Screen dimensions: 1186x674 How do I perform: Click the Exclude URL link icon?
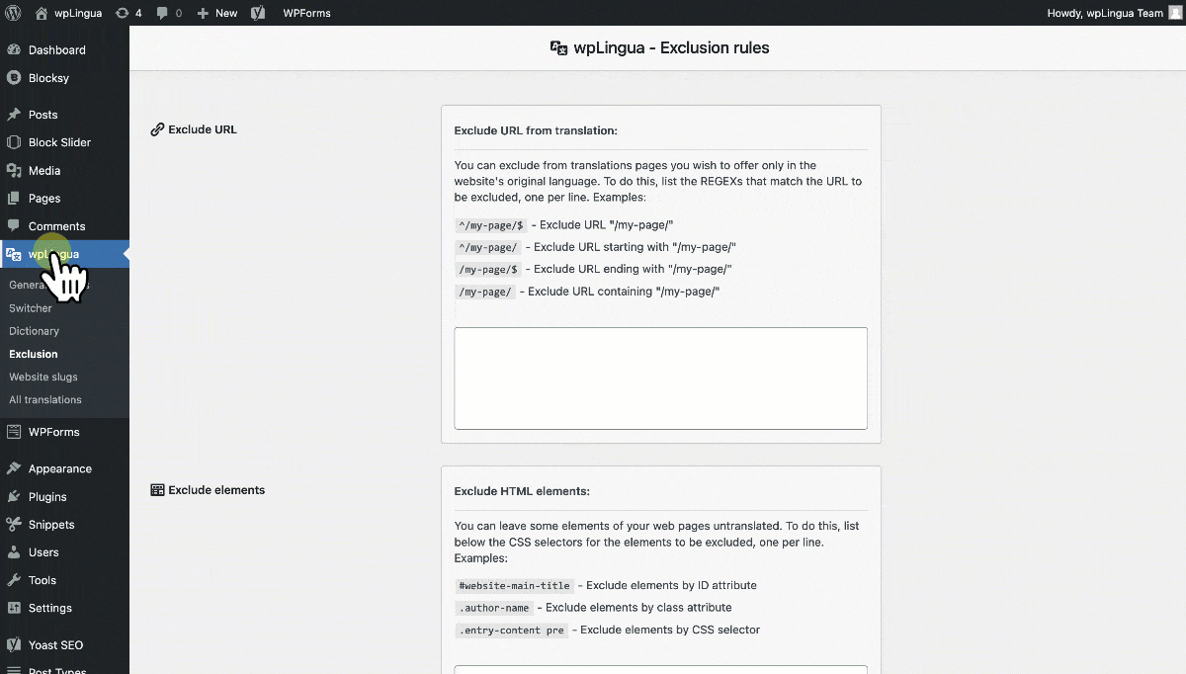click(x=157, y=129)
